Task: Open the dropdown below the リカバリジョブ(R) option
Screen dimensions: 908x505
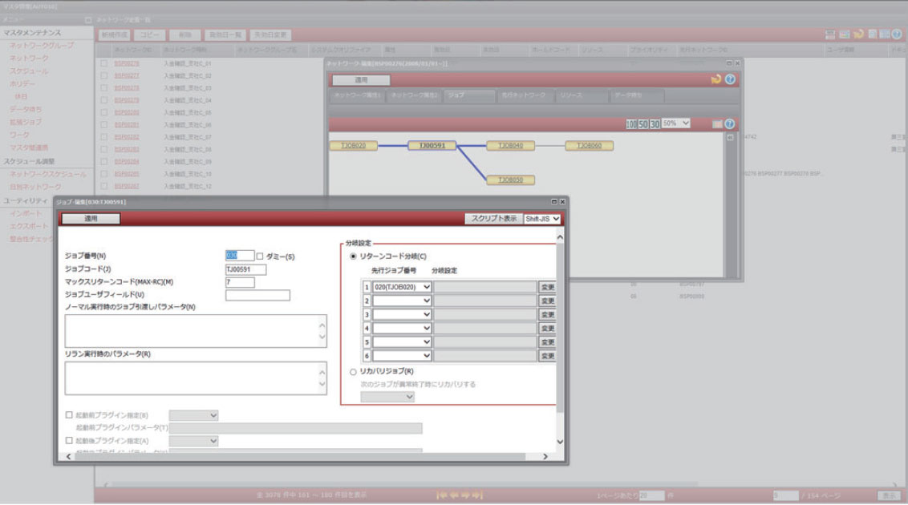Action: [387, 397]
